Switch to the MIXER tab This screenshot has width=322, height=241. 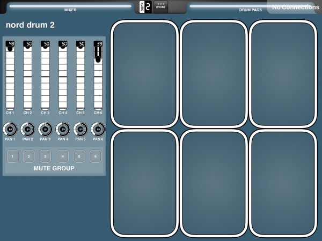click(x=70, y=8)
